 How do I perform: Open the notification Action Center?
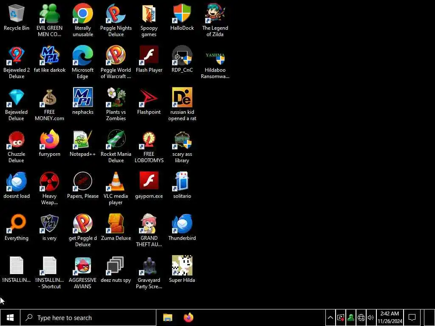point(412,318)
